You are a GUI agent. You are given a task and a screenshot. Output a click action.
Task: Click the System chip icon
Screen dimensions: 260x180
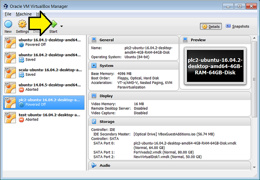[x=94, y=66]
